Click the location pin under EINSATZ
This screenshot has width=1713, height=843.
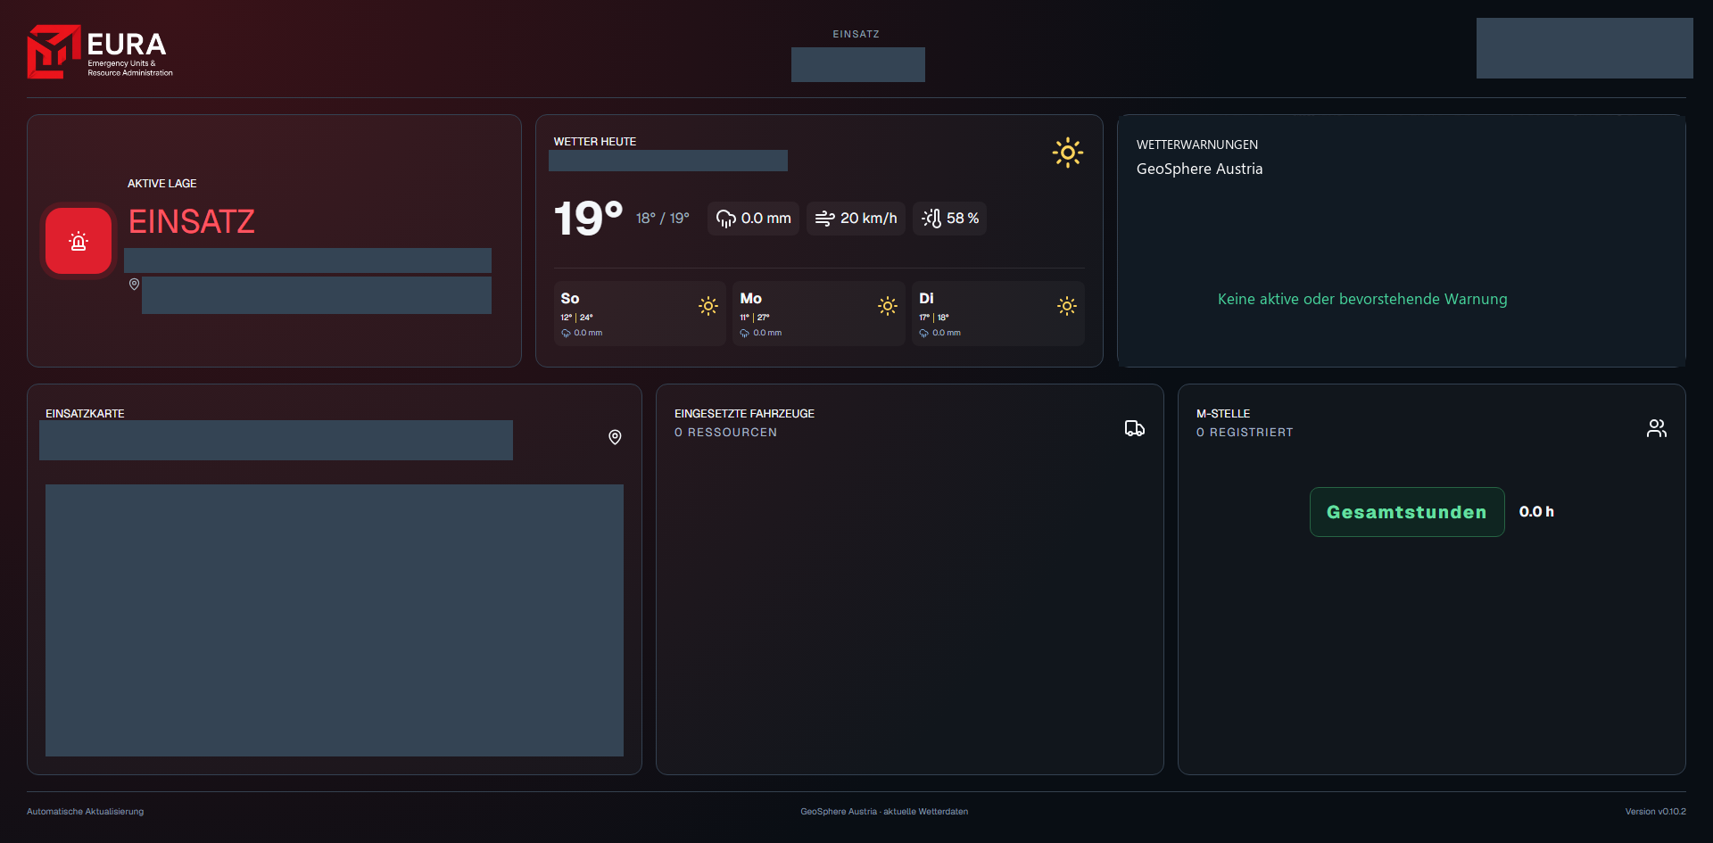point(134,285)
